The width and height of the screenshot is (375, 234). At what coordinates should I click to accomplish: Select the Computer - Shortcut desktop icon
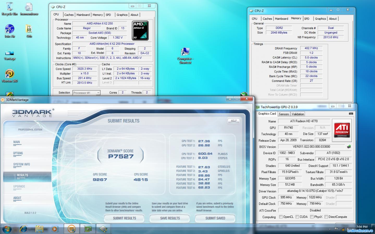[185, 56]
